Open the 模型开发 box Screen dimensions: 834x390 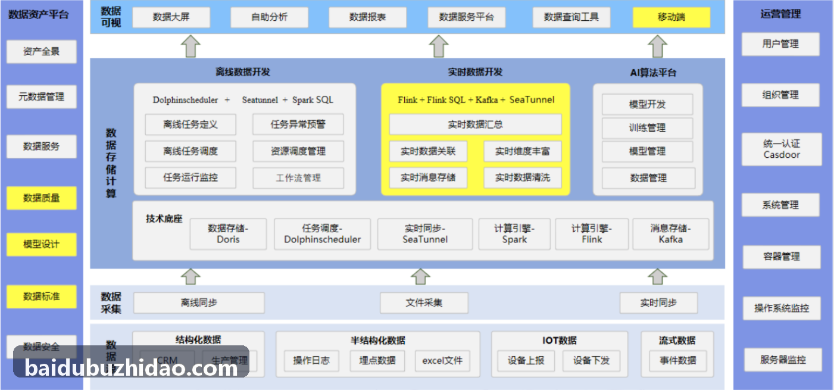tap(647, 104)
